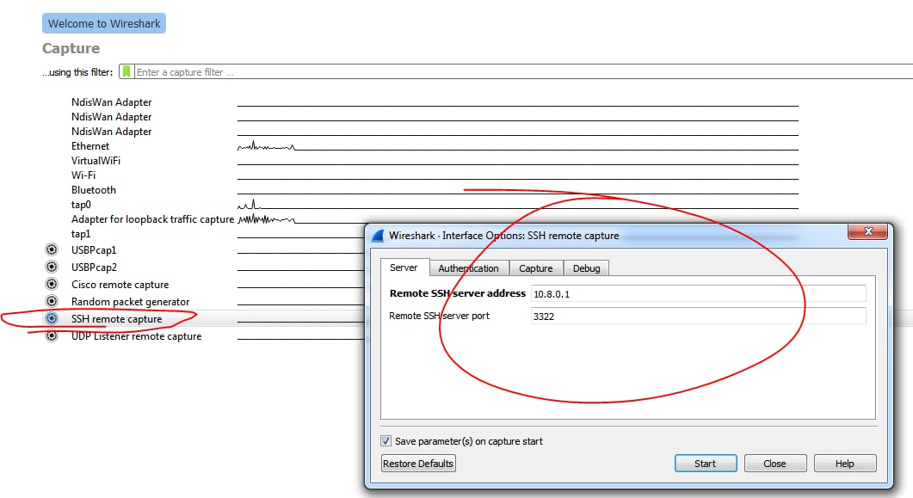The width and height of the screenshot is (913, 498).
Task: Select the Ethernet interface
Action: [x=90, y=146]
